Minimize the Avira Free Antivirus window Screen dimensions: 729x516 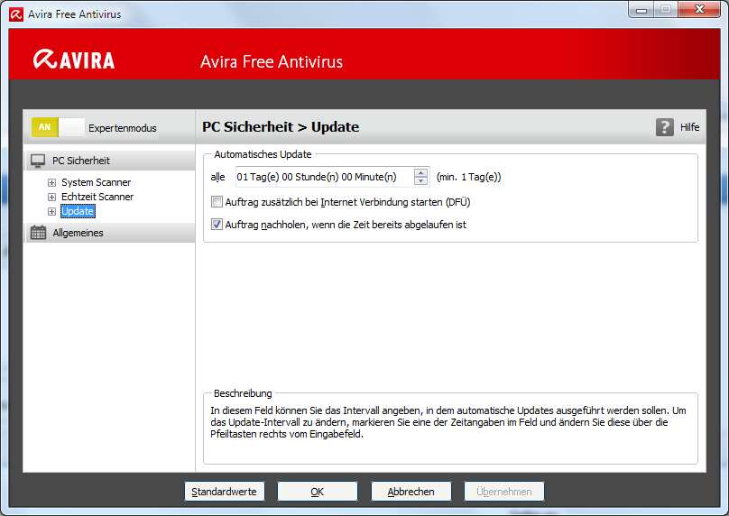pyautogui.click(x=641, y=10)
